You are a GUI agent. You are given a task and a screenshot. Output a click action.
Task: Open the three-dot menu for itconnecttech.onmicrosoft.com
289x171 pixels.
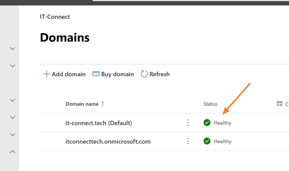(188, 141)
